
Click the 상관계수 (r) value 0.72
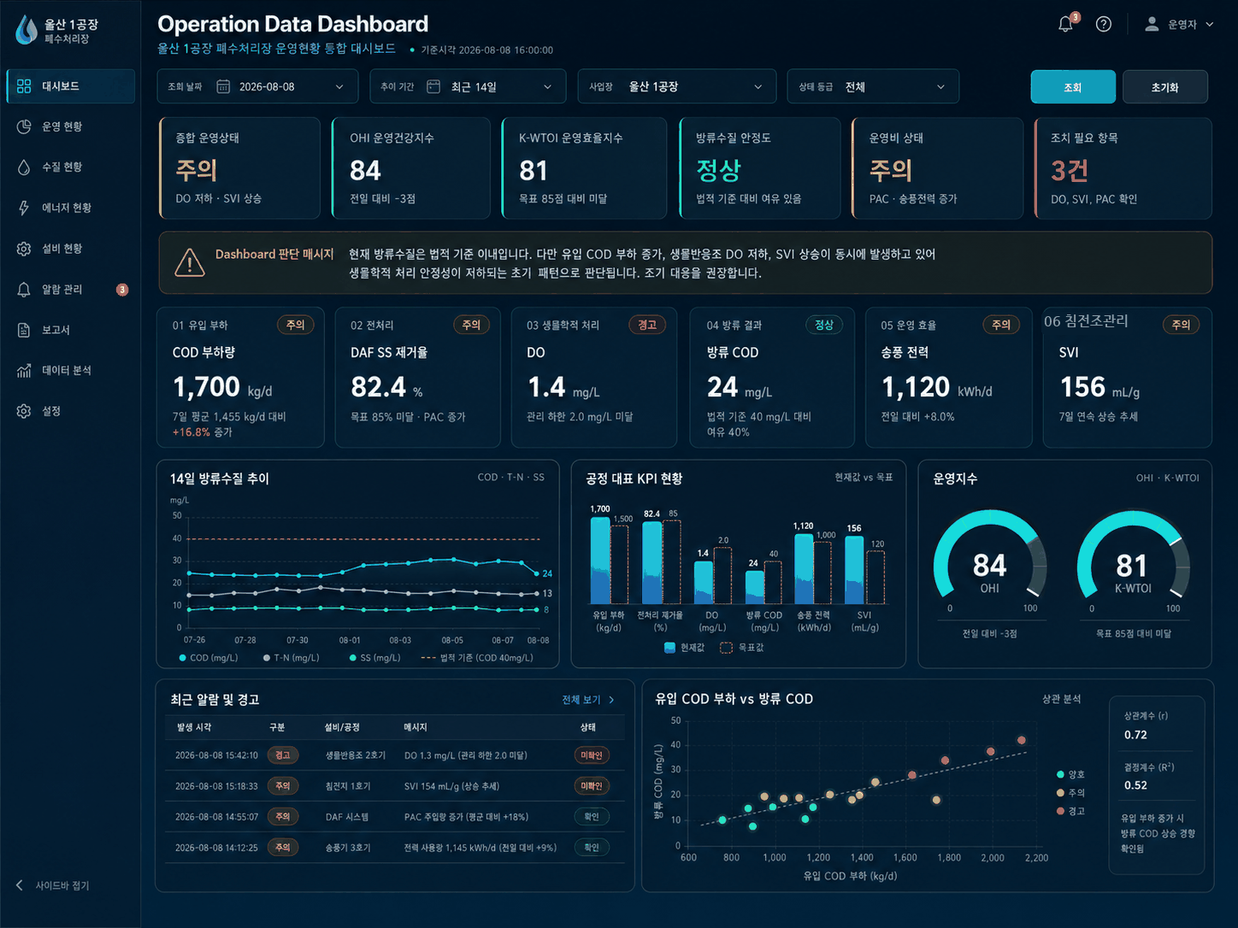point(1135,735)
